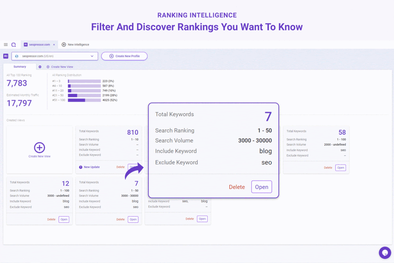
Task: Delete the enlarged 7 keywords view
Action: click(236, 187)
